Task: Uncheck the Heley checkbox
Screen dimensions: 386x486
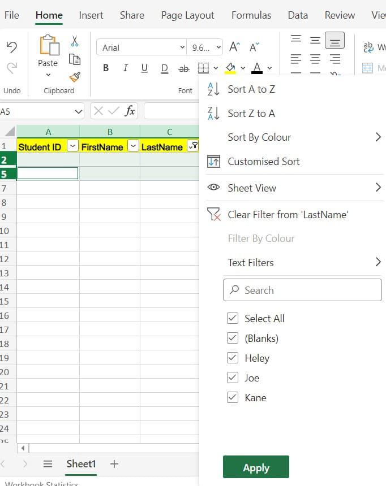Action: coord(233,358)
